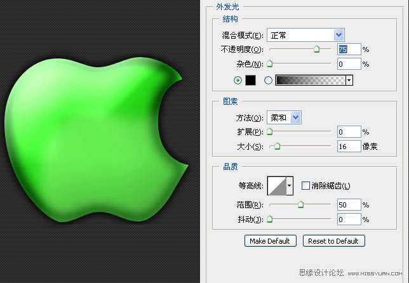Click the 抖动 jitter slider handle
The width and height of the screenshot is (409, 283).
[270, 219]
